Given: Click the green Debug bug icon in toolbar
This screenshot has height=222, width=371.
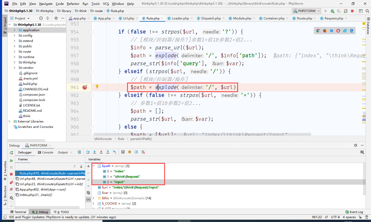Looking at the screenshot, I should (332, 11).
